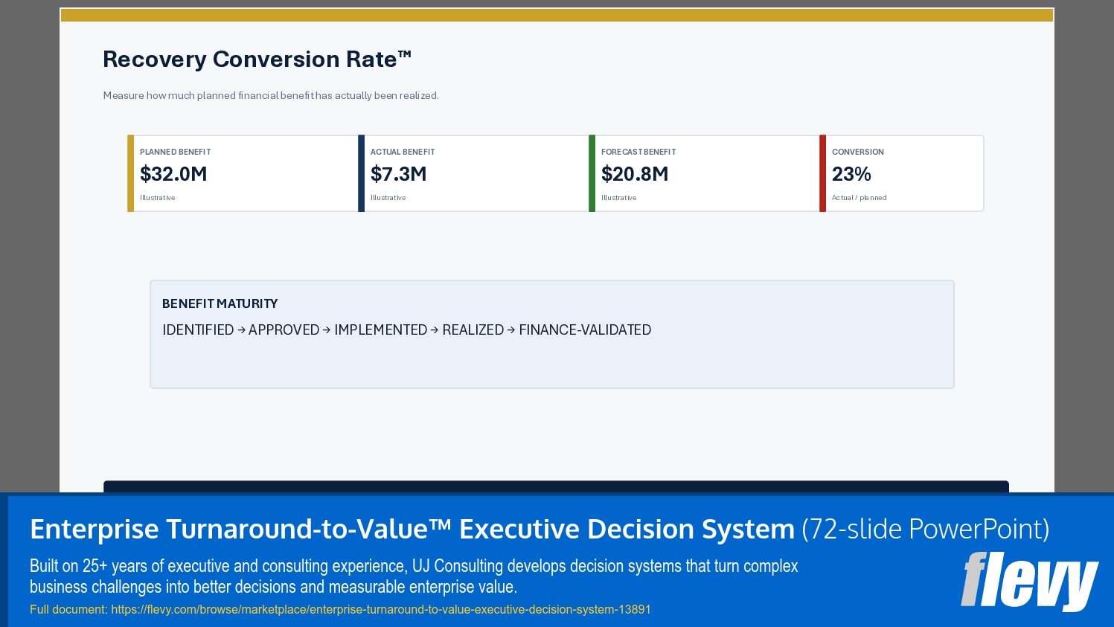This screenshot has width=1114, height=627.
Task: Select the FORECAST BENEFIT label
Action: pyautogui.click(x=638, y=152)
